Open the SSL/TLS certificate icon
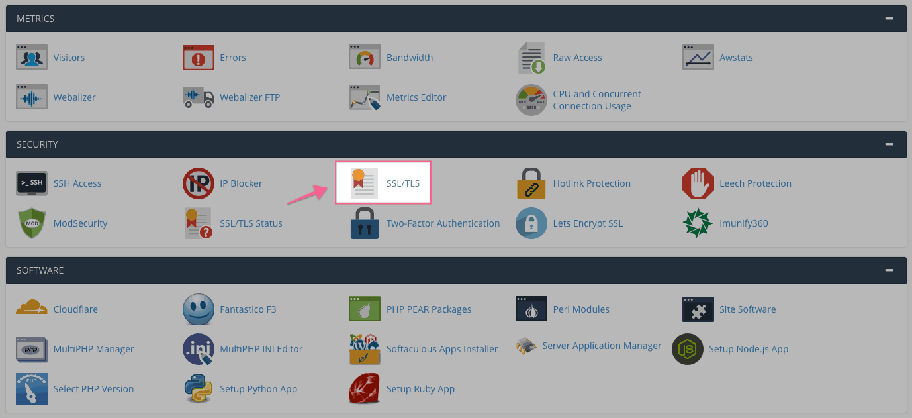The height and width of the screenshot is (418, 912). [365, 183]
